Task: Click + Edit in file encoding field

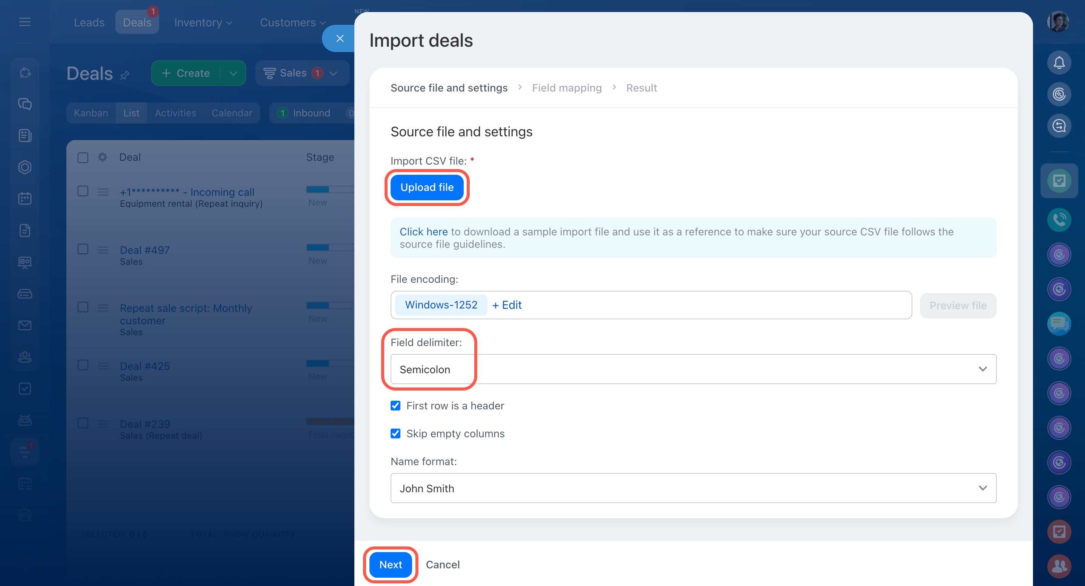Action: [507, 305]
